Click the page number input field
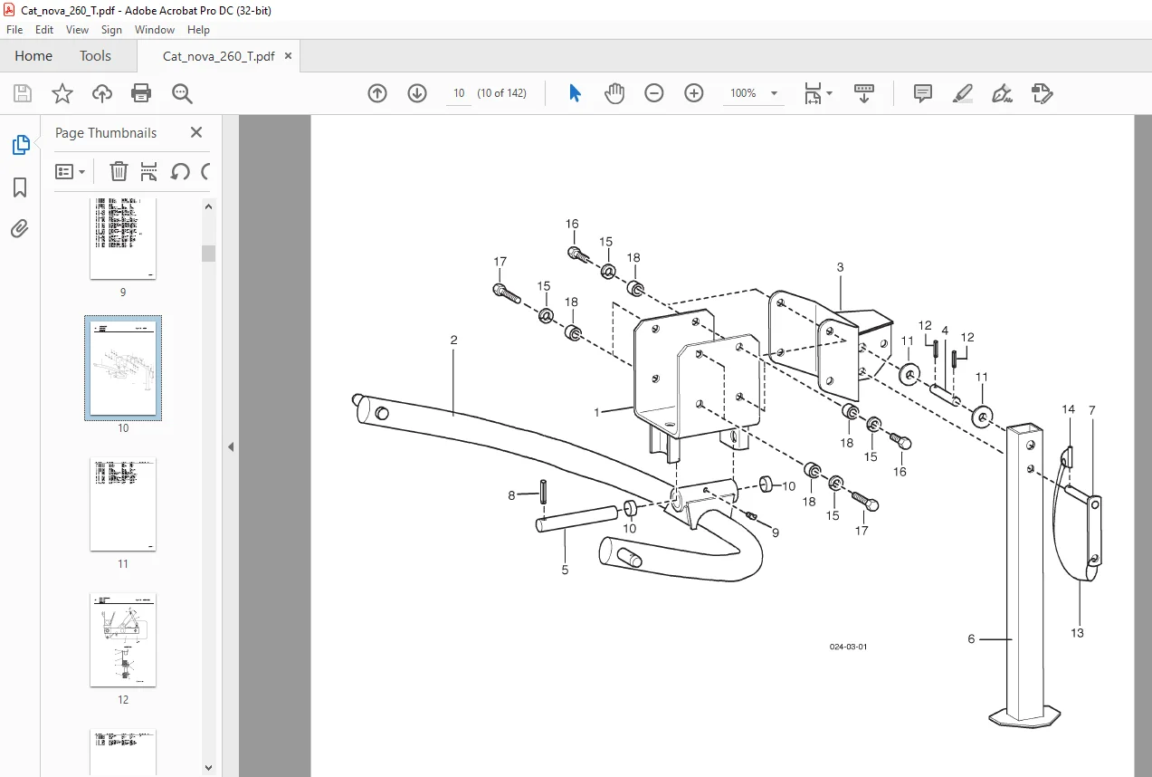This screenshot has width=1152, height=777. (459, 93)
